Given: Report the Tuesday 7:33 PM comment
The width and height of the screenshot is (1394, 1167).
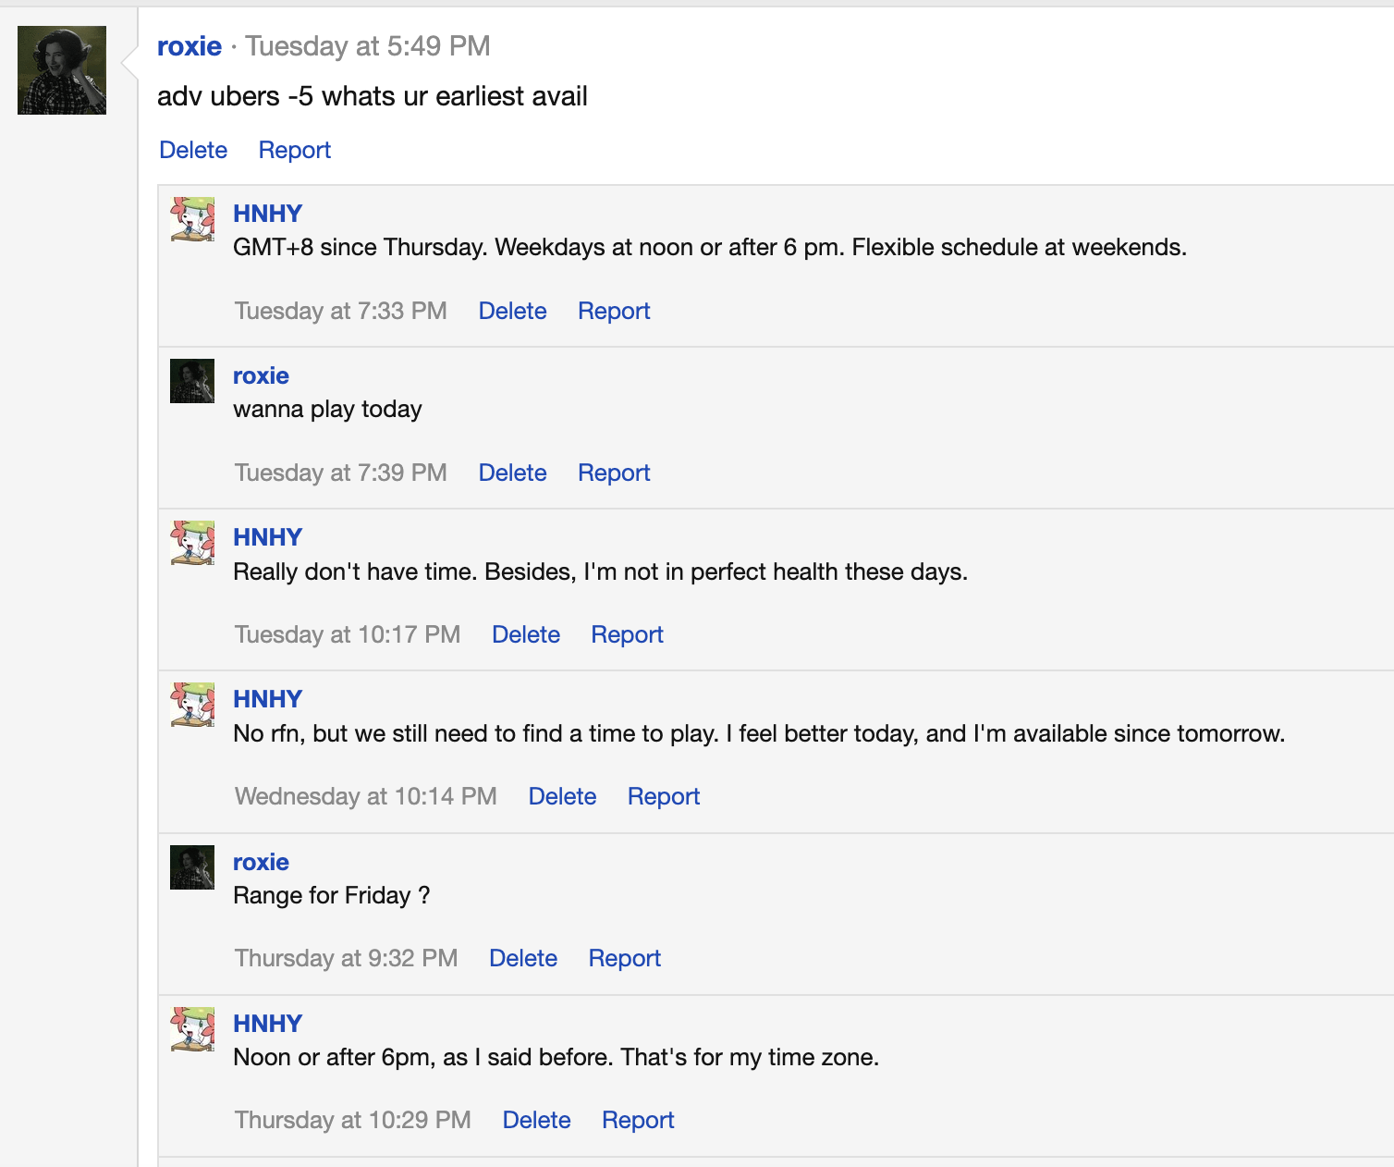Looking at the screenshot, I should click(x=614, y=311).
